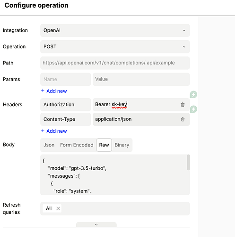Switch body type to Form Encoded tab
The height and width of the screenshot is (237, 235).
point(77,145)
